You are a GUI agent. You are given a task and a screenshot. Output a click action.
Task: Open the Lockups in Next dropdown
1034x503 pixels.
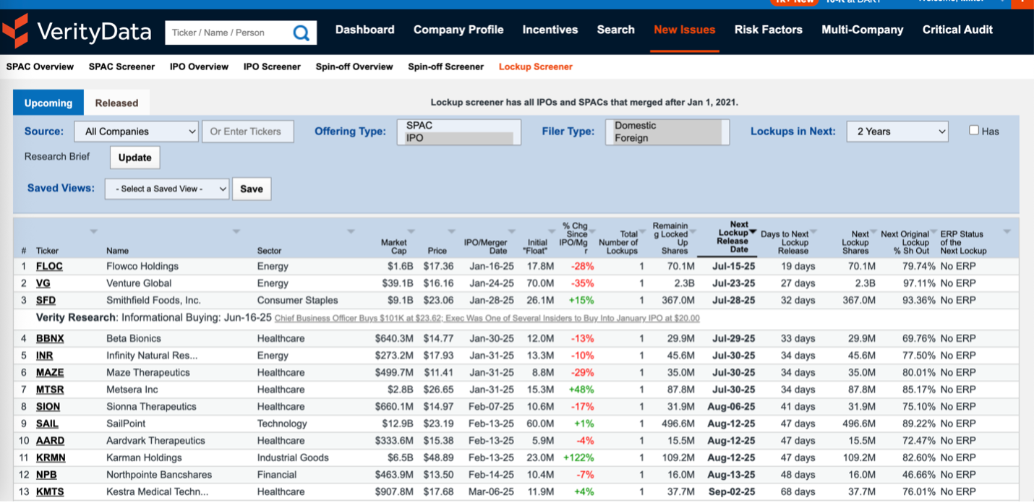tap(897, 132)
